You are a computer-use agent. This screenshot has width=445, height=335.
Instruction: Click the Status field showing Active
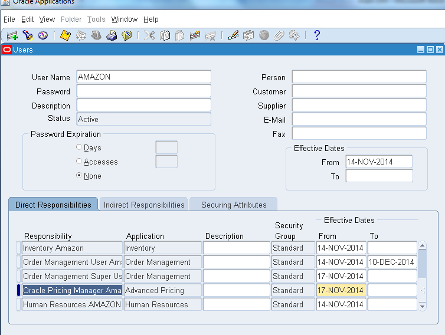(143, 119)
